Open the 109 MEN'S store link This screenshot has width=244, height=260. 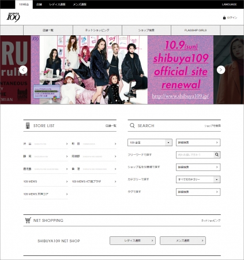pos(46,181)
